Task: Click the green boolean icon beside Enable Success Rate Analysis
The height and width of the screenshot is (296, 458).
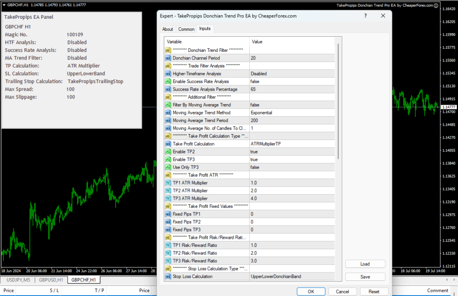Action: click(168, 81)
